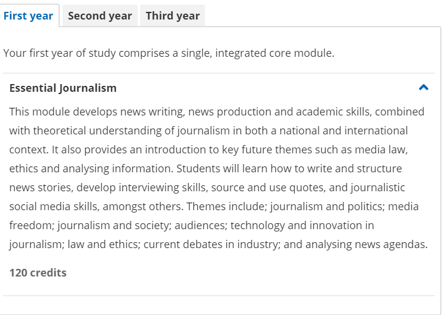Click the line starting 'social media skills, amongst others'
This screenshot has height=315, width=442.
pyautogui.click(x=214, y=206)
